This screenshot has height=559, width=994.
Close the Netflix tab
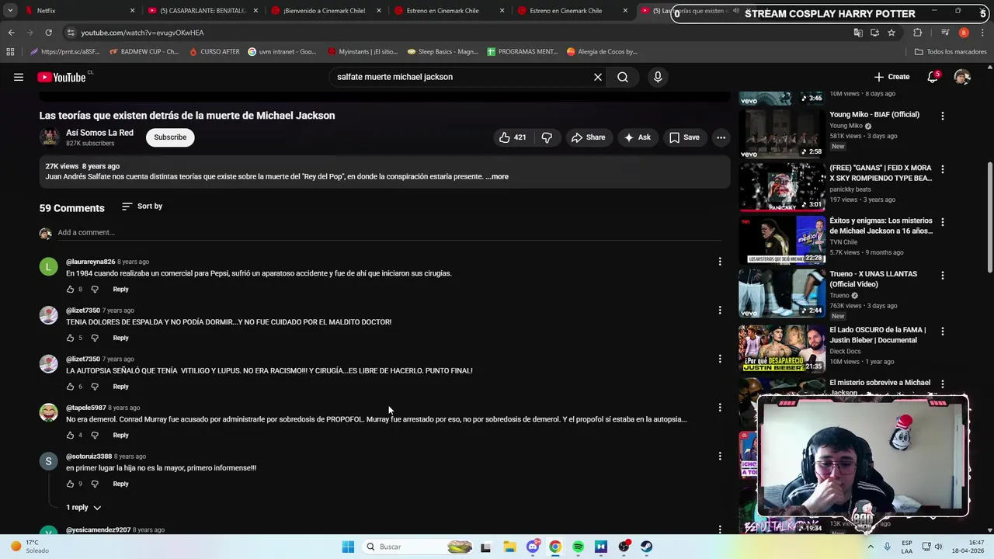132,11
